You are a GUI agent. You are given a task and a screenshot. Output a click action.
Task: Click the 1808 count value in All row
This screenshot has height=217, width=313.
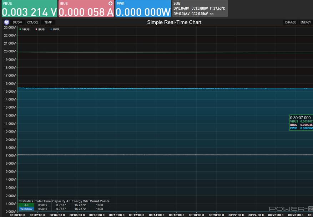[100, 205]
